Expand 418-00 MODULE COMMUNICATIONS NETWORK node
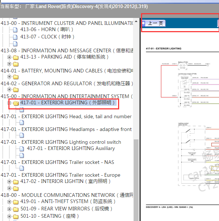 point(9,188)
